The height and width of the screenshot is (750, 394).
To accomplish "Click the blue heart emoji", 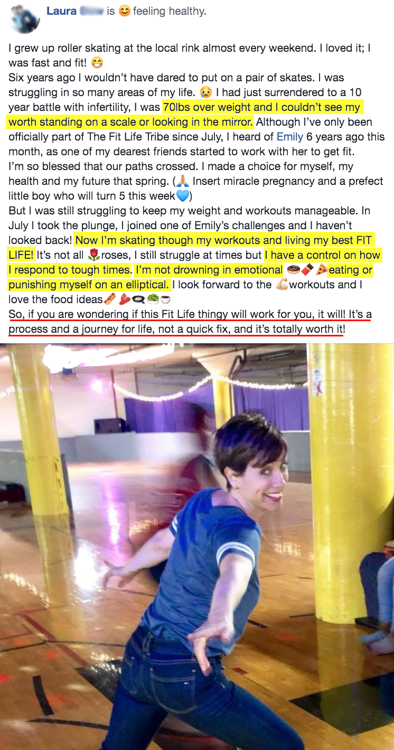I will coord(182,196).
